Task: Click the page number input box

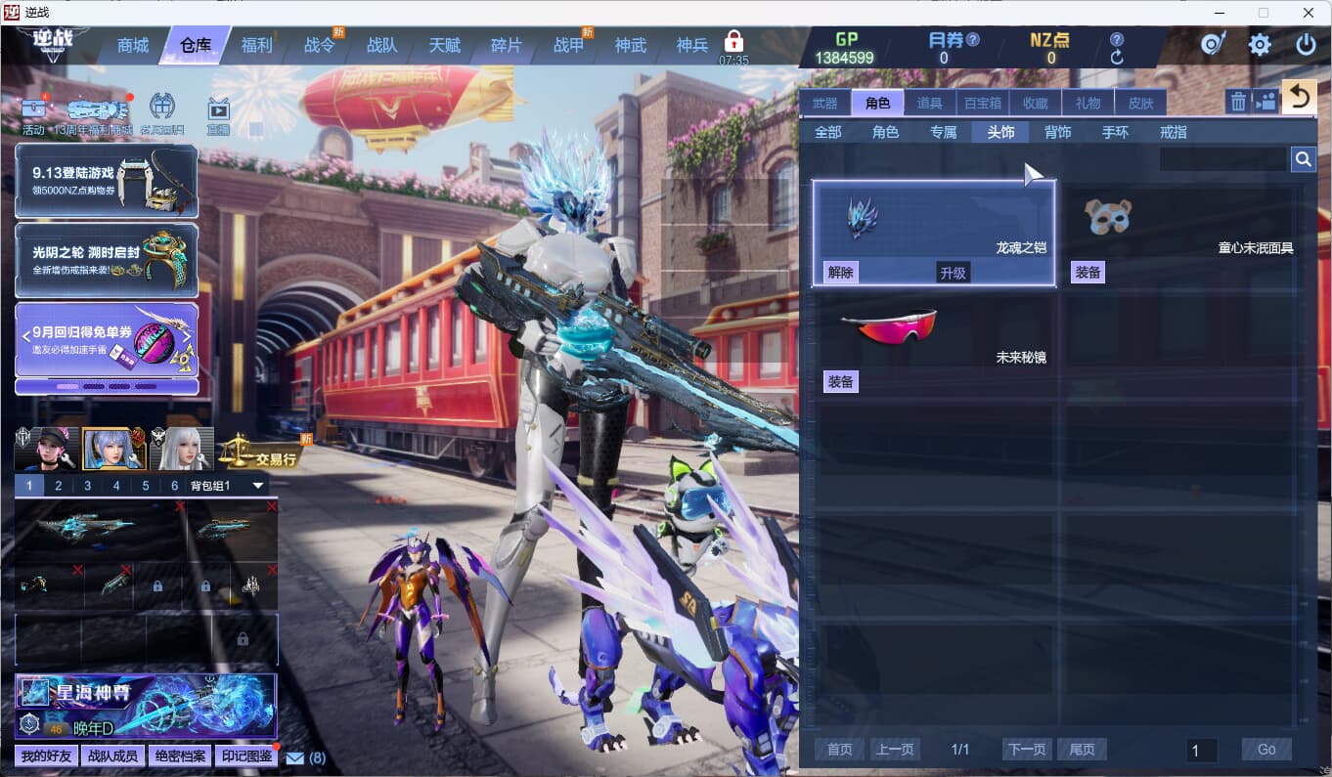Action: tap(1202, 751)
